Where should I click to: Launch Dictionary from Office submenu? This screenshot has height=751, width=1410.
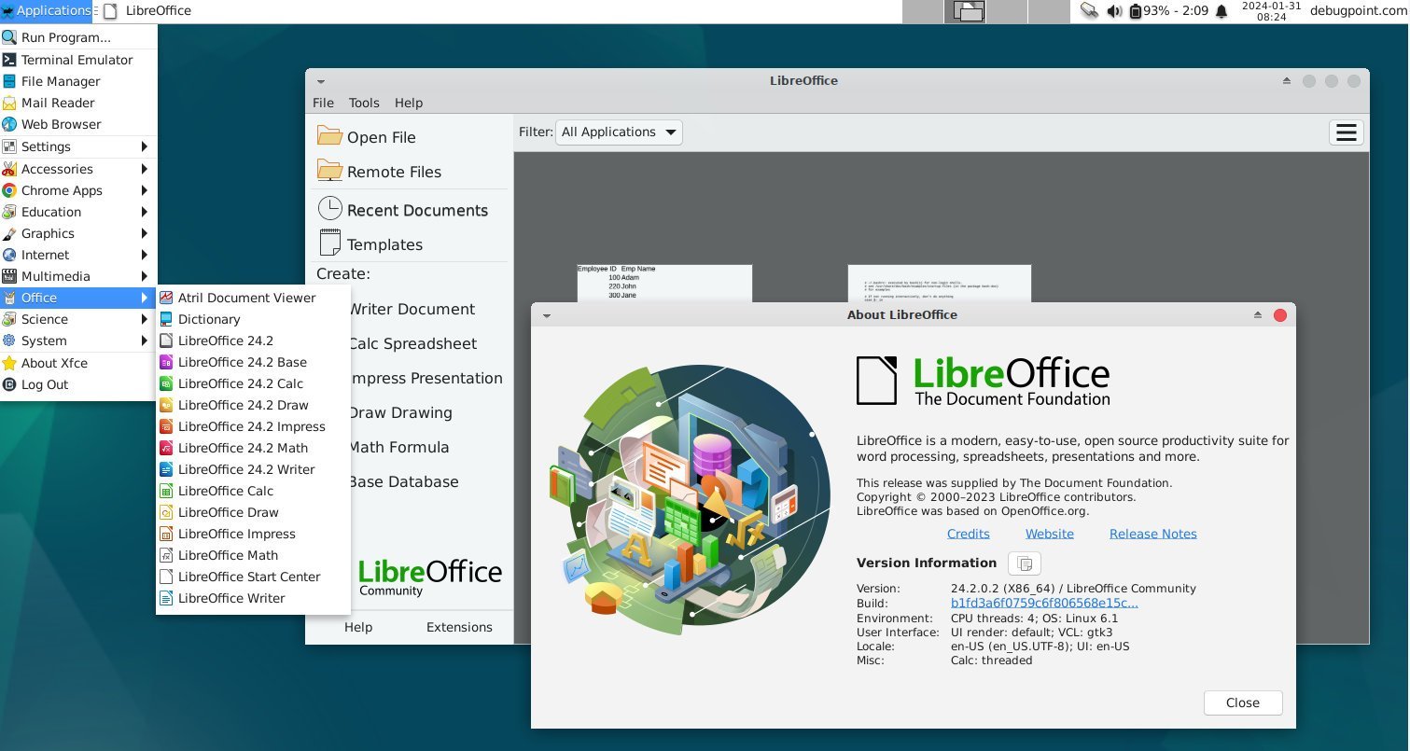(x=253, y=319)
